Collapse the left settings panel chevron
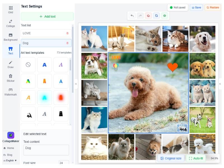Image resolution: width=224 pixels, height=168 pixels. (76, 84)
